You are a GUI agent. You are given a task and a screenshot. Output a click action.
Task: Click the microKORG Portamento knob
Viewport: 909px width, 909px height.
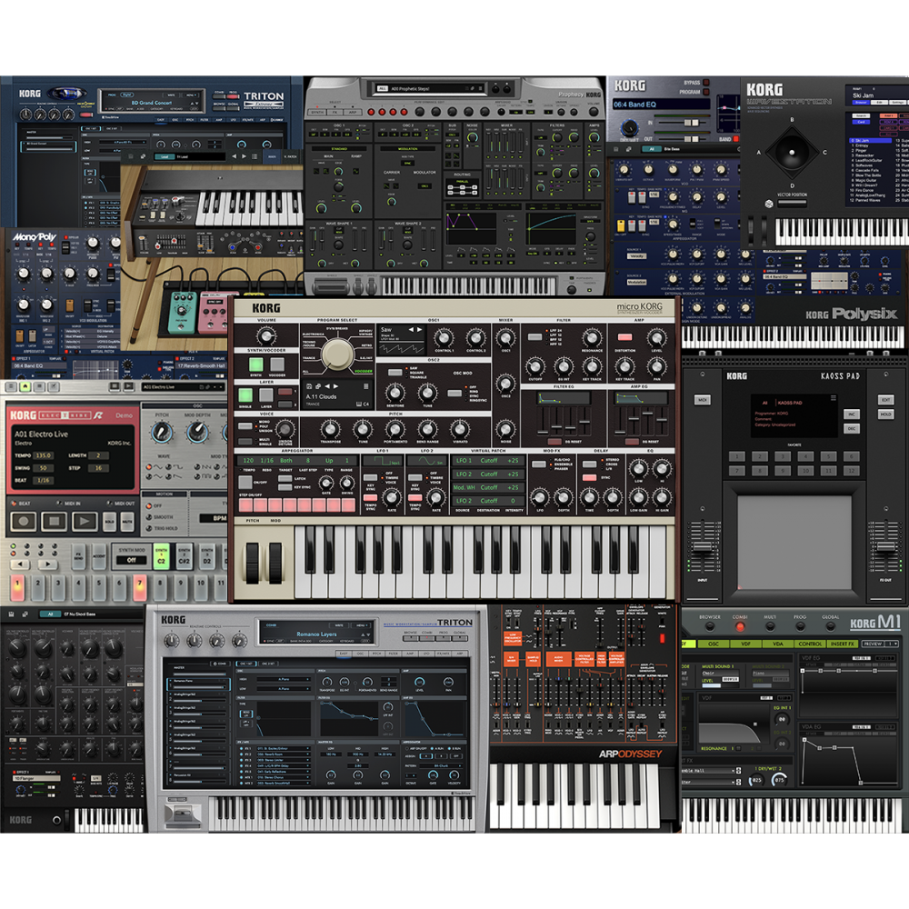tap(395, 430)
